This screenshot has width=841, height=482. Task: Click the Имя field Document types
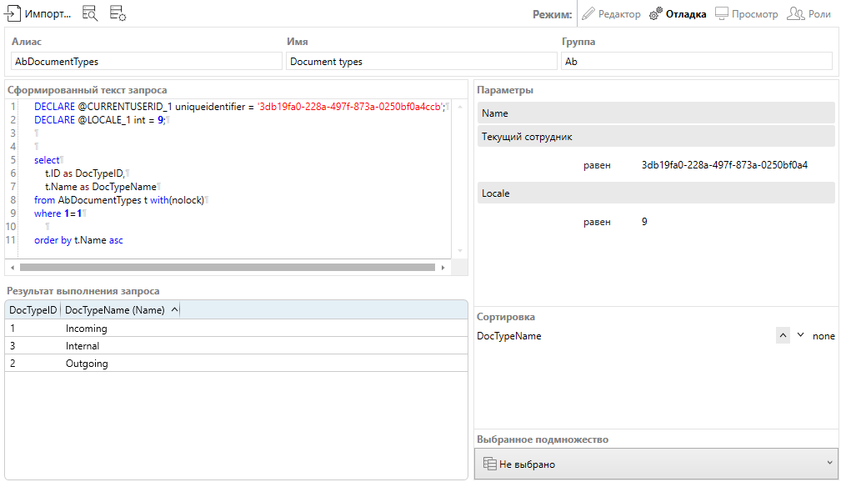coord(421,61)
